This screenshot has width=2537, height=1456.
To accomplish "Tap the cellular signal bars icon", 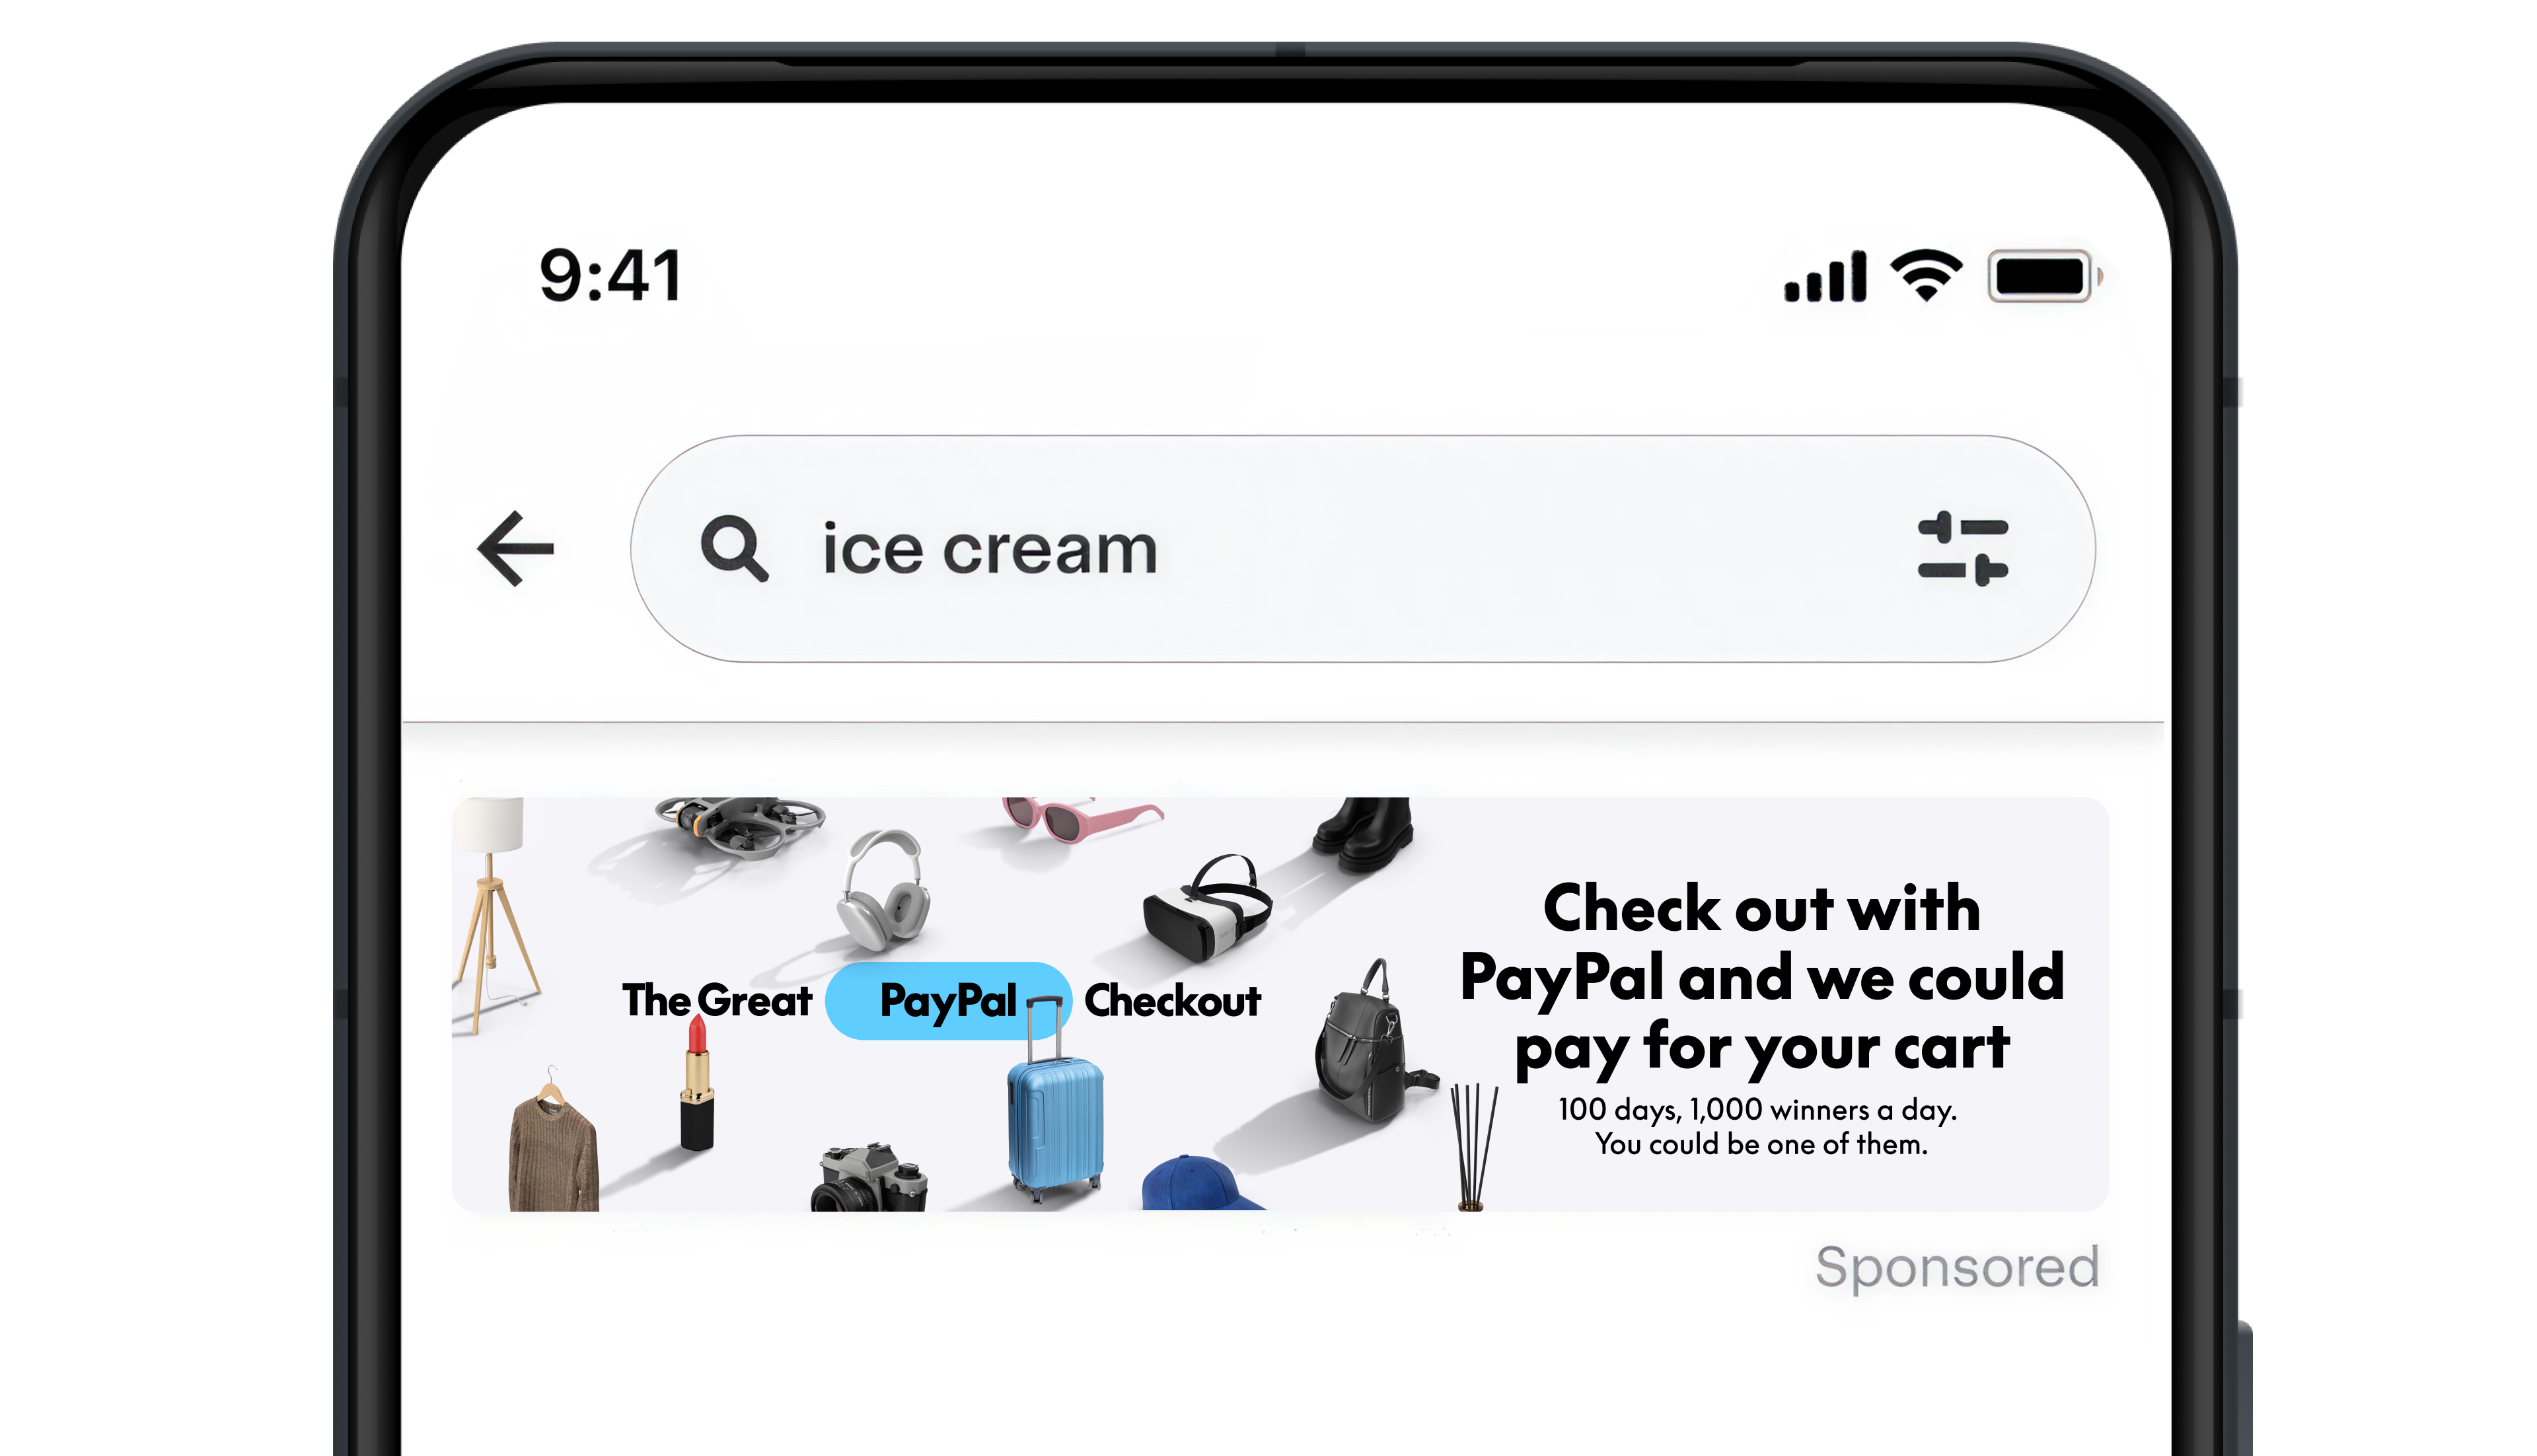I will [1825, 276].
